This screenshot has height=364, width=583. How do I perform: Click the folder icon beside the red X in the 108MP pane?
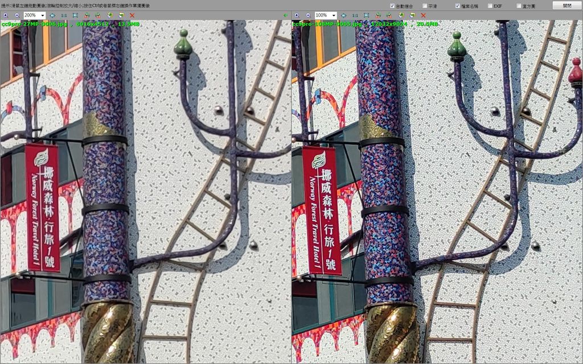pyautogui.click(x=412, y=15)
